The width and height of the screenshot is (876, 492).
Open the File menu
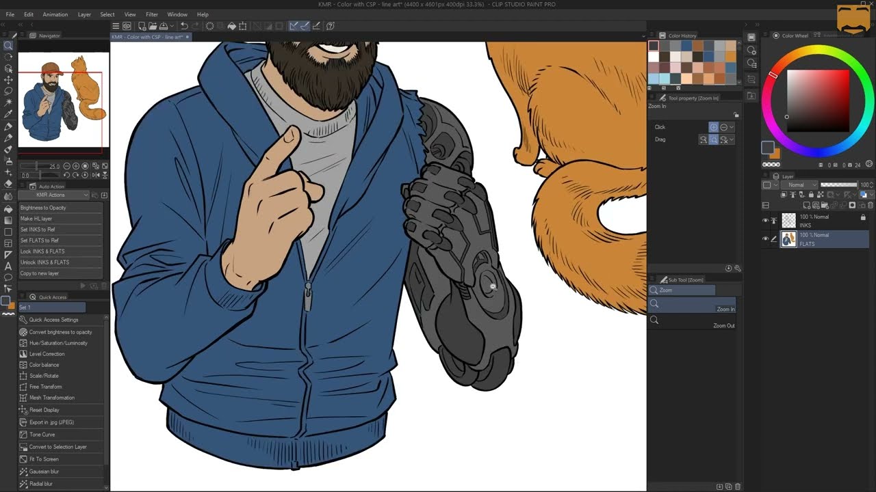pos(10,14)
